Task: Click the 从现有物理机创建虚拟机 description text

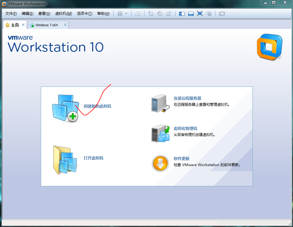Action: pos(195,135)
